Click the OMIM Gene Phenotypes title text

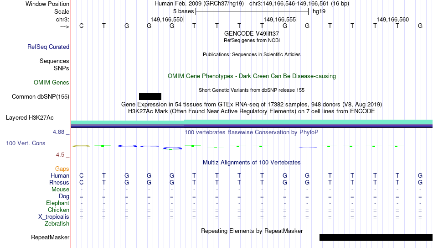(x=252, y=76)
